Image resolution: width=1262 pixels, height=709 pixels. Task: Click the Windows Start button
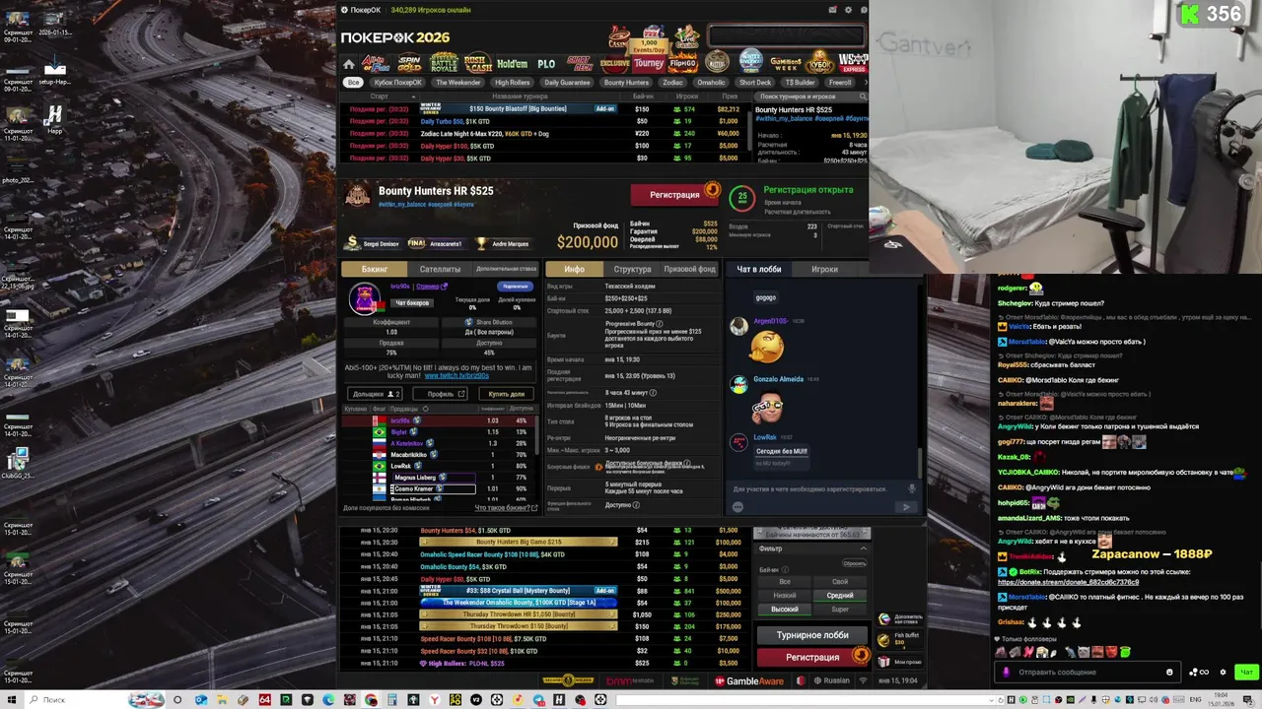(12, 699)
